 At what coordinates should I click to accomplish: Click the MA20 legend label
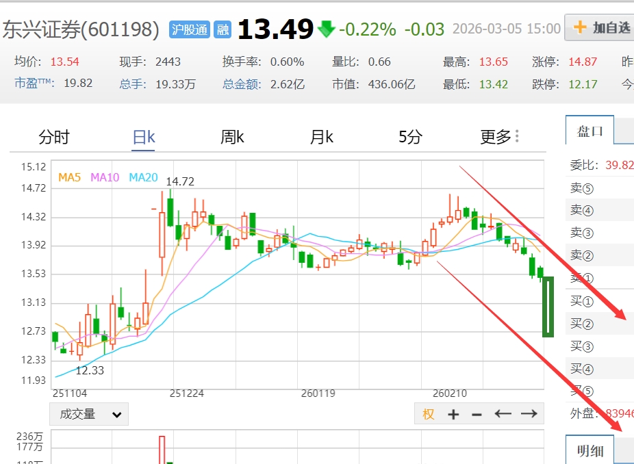(x=143, y=177)
